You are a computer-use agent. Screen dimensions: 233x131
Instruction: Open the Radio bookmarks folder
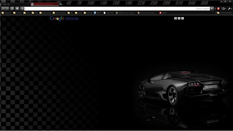(x=79, y=13)
